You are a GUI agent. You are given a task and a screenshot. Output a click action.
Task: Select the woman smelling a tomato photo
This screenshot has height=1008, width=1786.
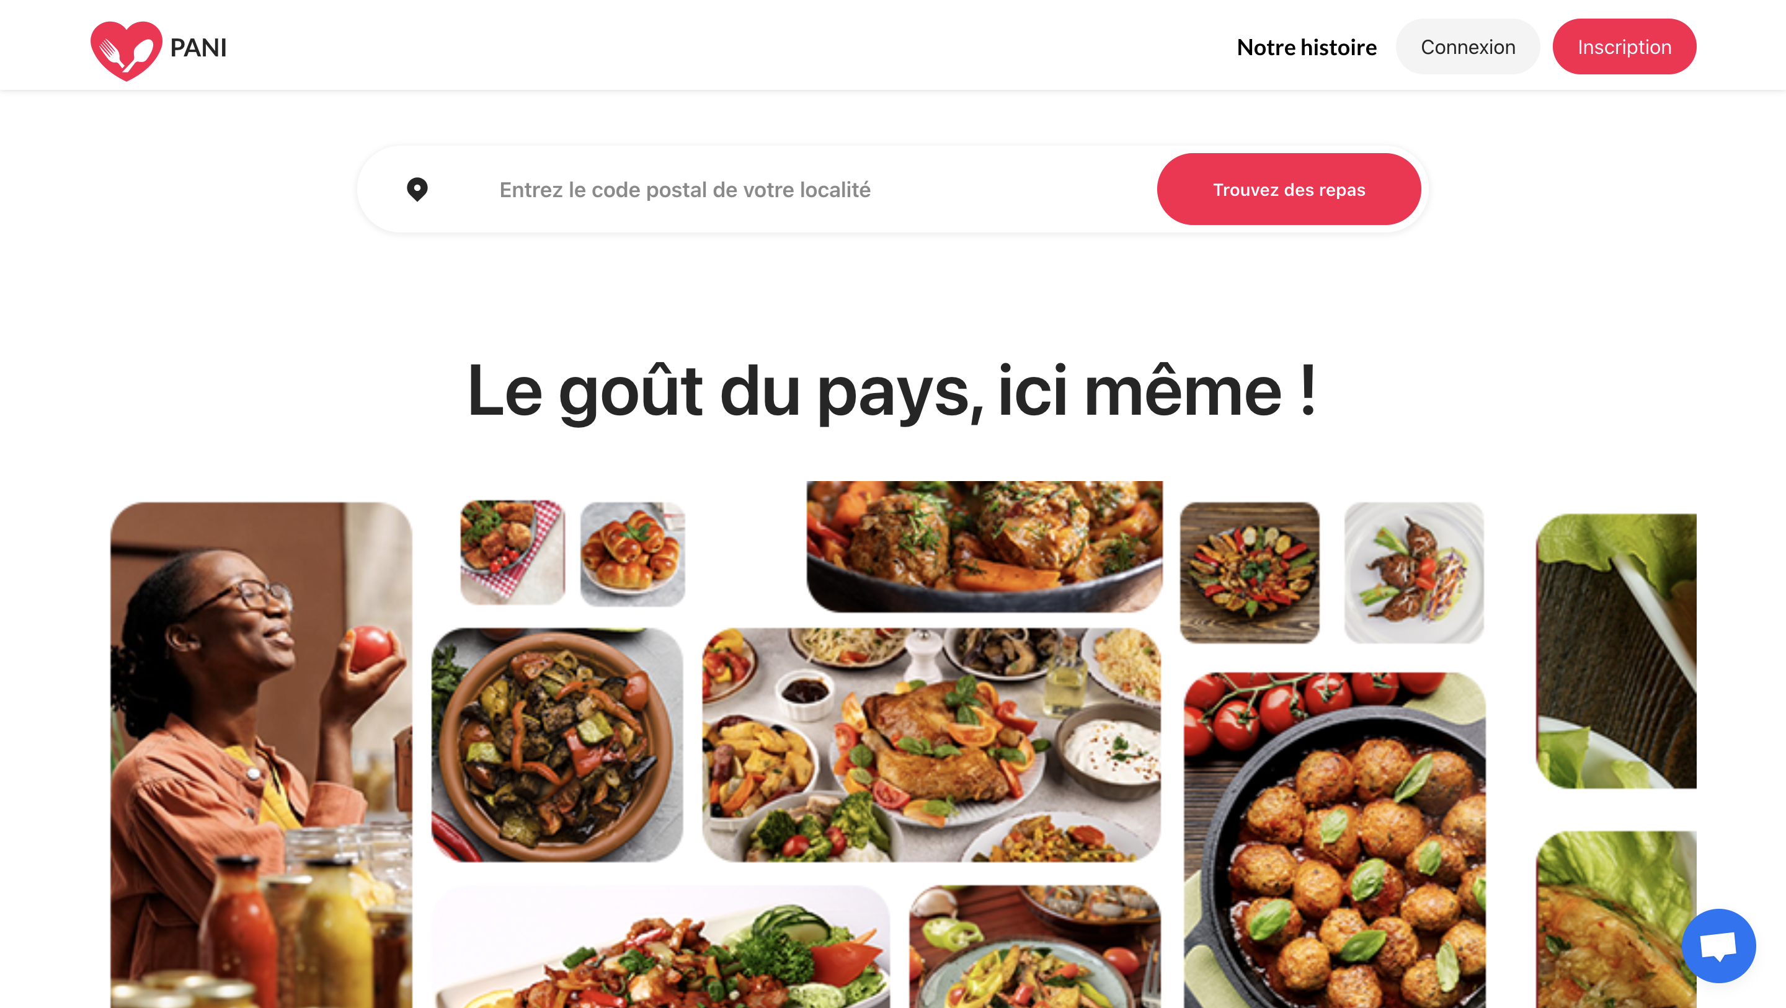click(x=261, y=755)
